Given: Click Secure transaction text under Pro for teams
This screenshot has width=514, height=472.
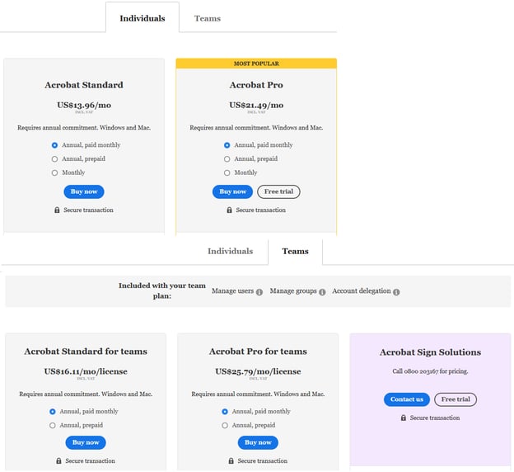Looking at the screenshot, I should click(x=263, y=461).
